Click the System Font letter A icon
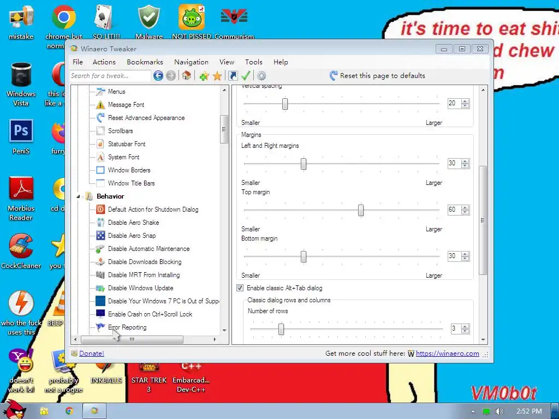This screenshot has height=419, width=559. tap(100, 157)
